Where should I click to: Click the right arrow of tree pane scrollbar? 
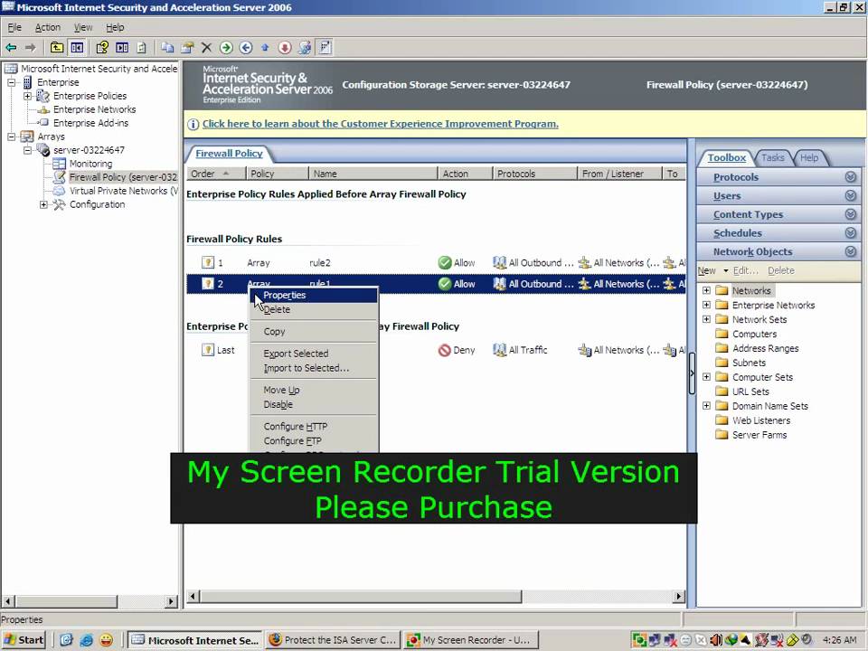171,601
